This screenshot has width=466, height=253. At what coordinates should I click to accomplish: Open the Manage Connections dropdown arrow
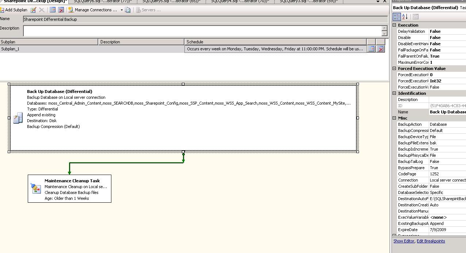[x=121, y=10]
